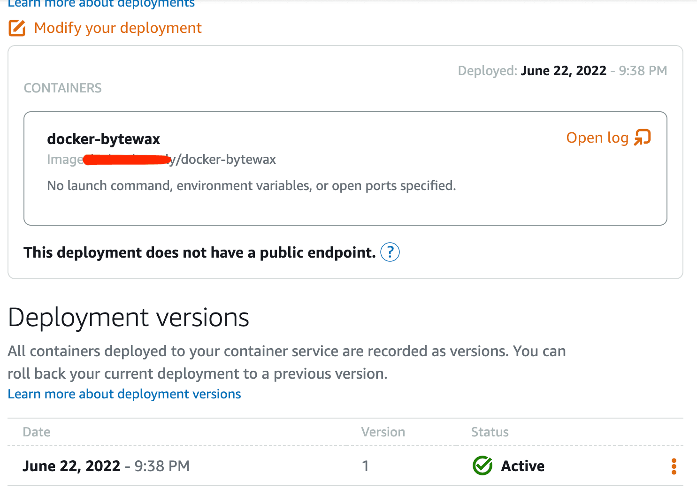
Task: Open the three-dot actions menu for version 1
Action: click(674, 466)
